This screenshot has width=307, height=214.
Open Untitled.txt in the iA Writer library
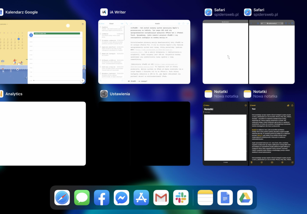coord(111,35)
